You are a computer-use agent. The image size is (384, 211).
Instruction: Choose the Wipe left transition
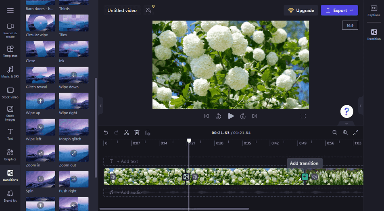(40, 127)
